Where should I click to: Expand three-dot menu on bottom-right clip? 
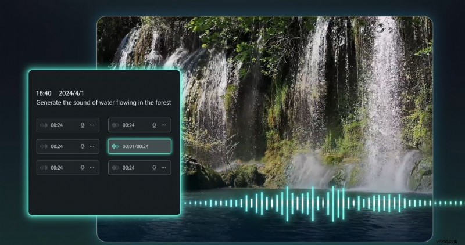pyautogui.click(x=164, y=168)
